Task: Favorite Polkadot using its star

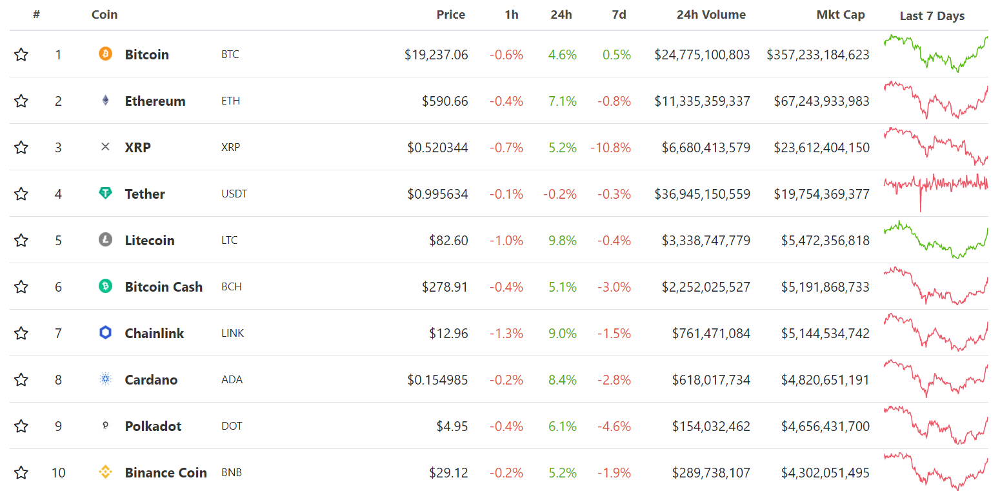Action: tap(21, 426)
